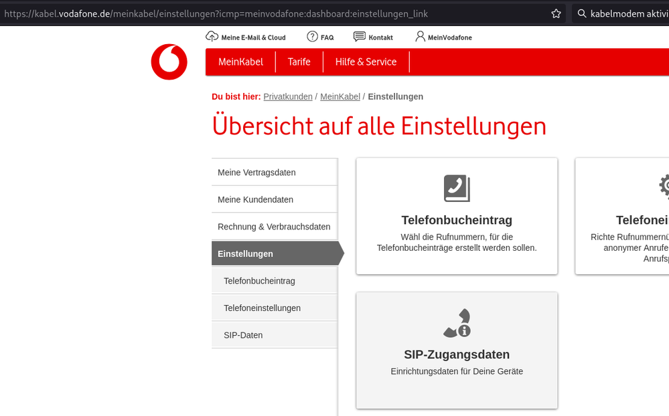Follow the Privatkunden breadcrumb link
669x416 pixels.
pyautogui.click(x=288, y=96)
